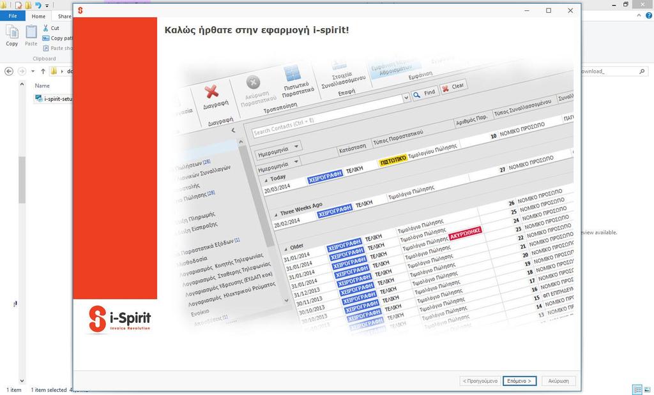Minimize the installer window
This screenshot has width=654, height=395.
pos(527,10)
